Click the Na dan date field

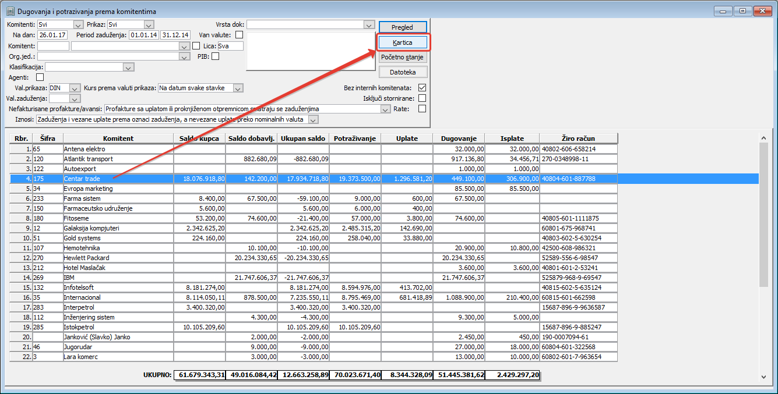52,36
